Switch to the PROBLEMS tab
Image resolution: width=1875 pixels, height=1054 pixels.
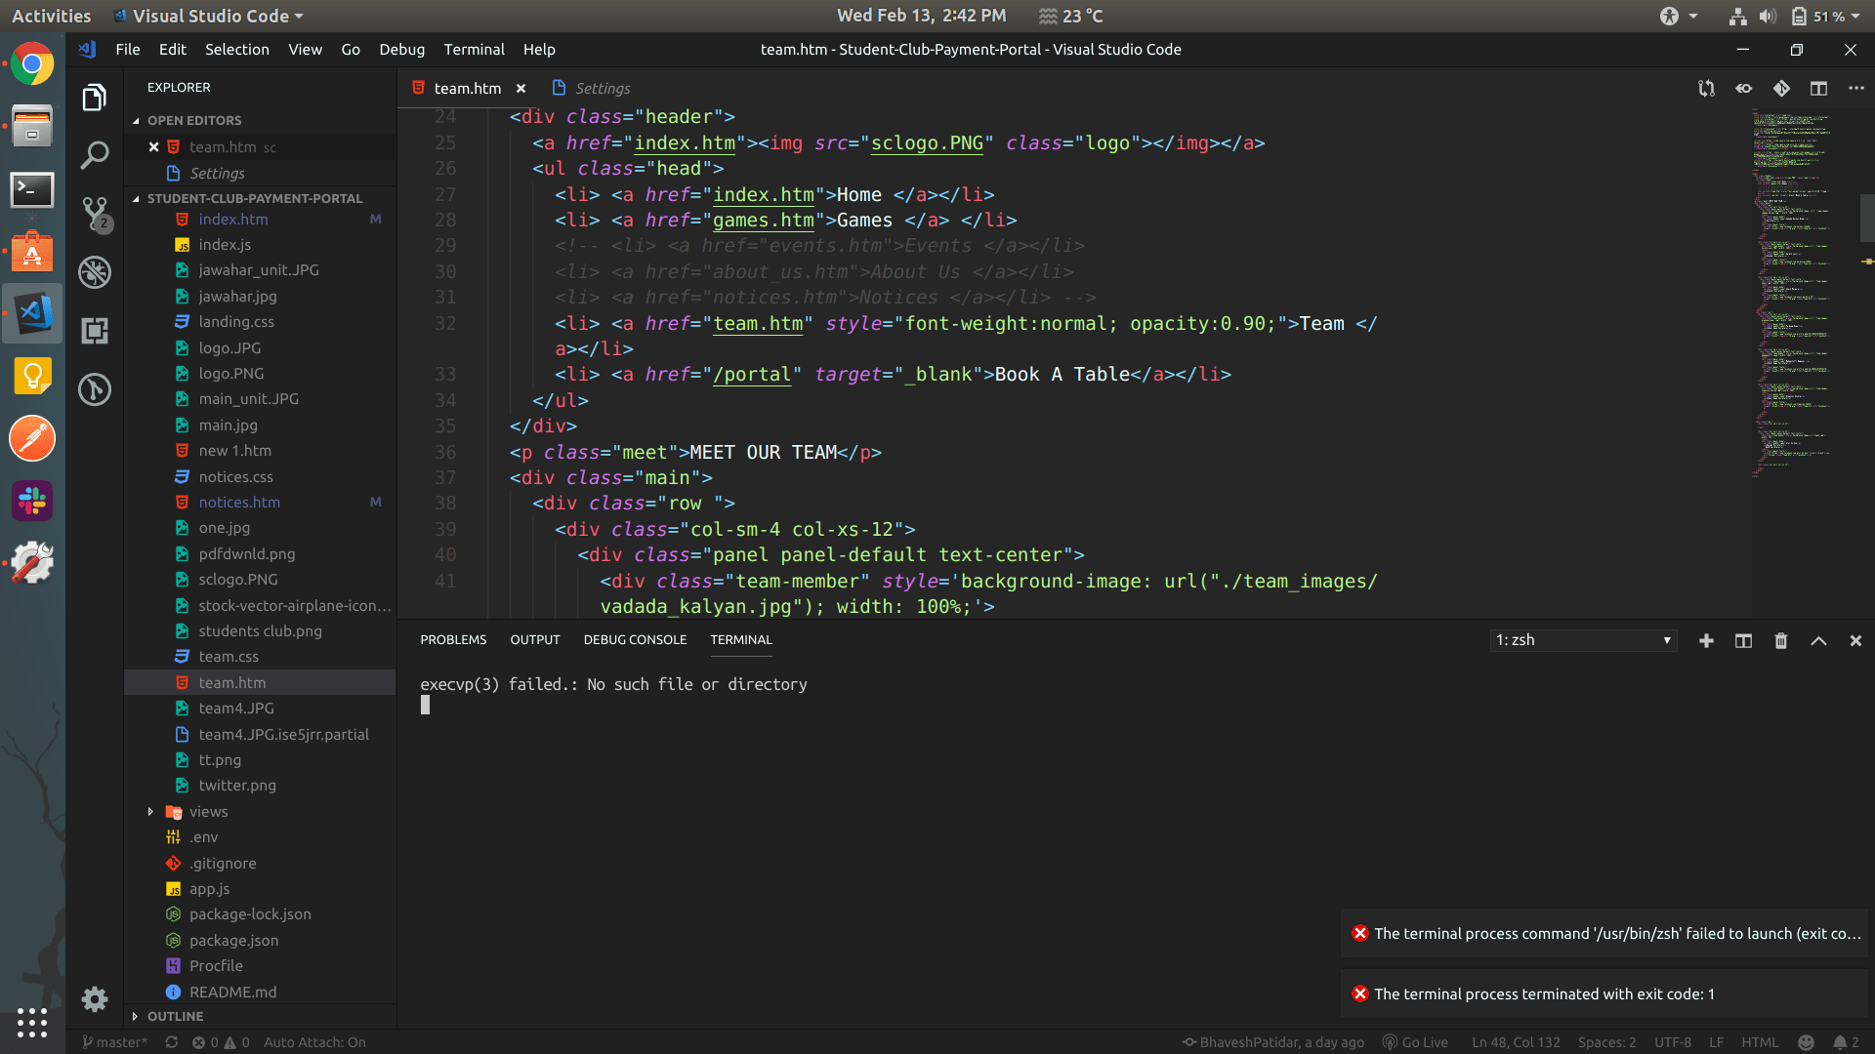[453, 640]
